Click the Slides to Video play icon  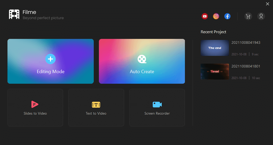click(35, 104)
